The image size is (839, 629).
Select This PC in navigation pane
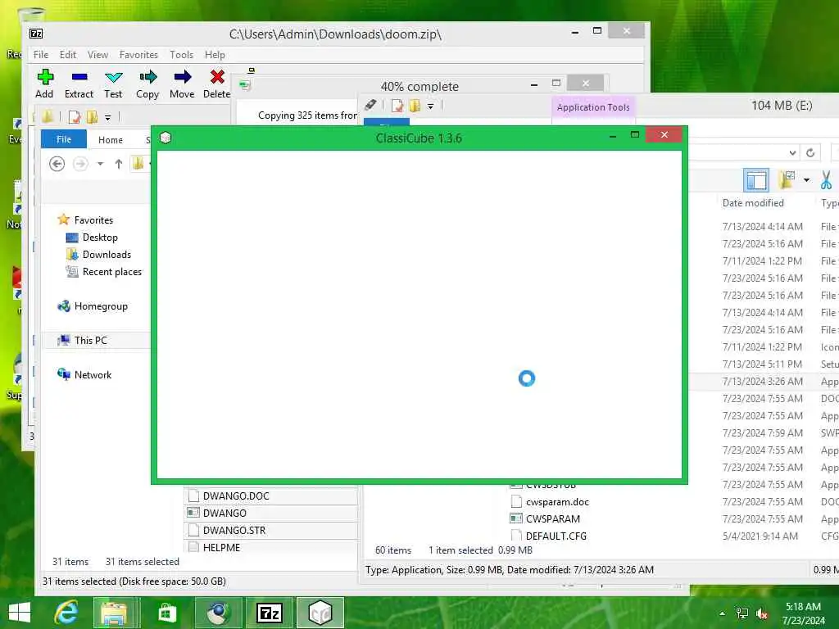click(x=83, y=340)
